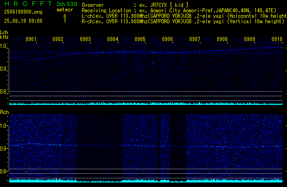Click the Receiving Location Aomori City line
This screenshot has width=287, height=187.
pyautogui.click(x=179, y=10)
